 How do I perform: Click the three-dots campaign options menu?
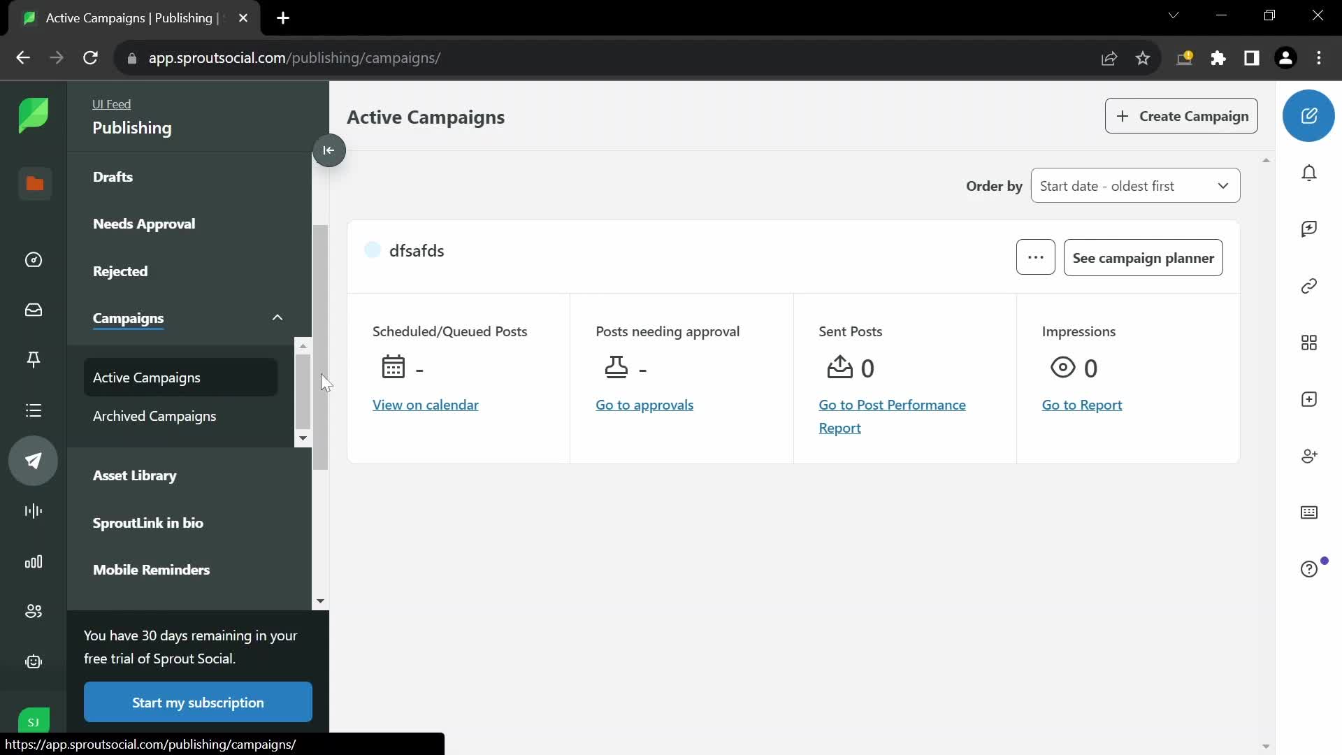1036,257
